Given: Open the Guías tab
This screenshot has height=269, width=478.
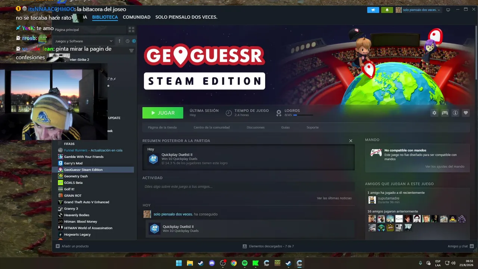Looking at the screenshot, I should click(285, 127).
